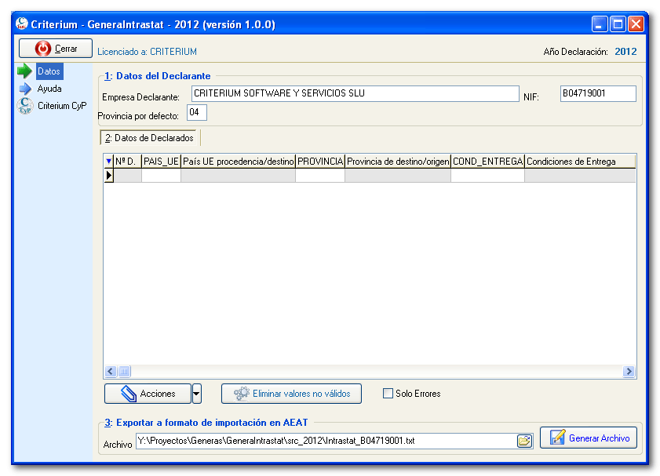The height and width of the screenshot is (476, 660).
Task: Click the PROVINCIA column header
Action: pyautogui.click(x=320, y=162)
